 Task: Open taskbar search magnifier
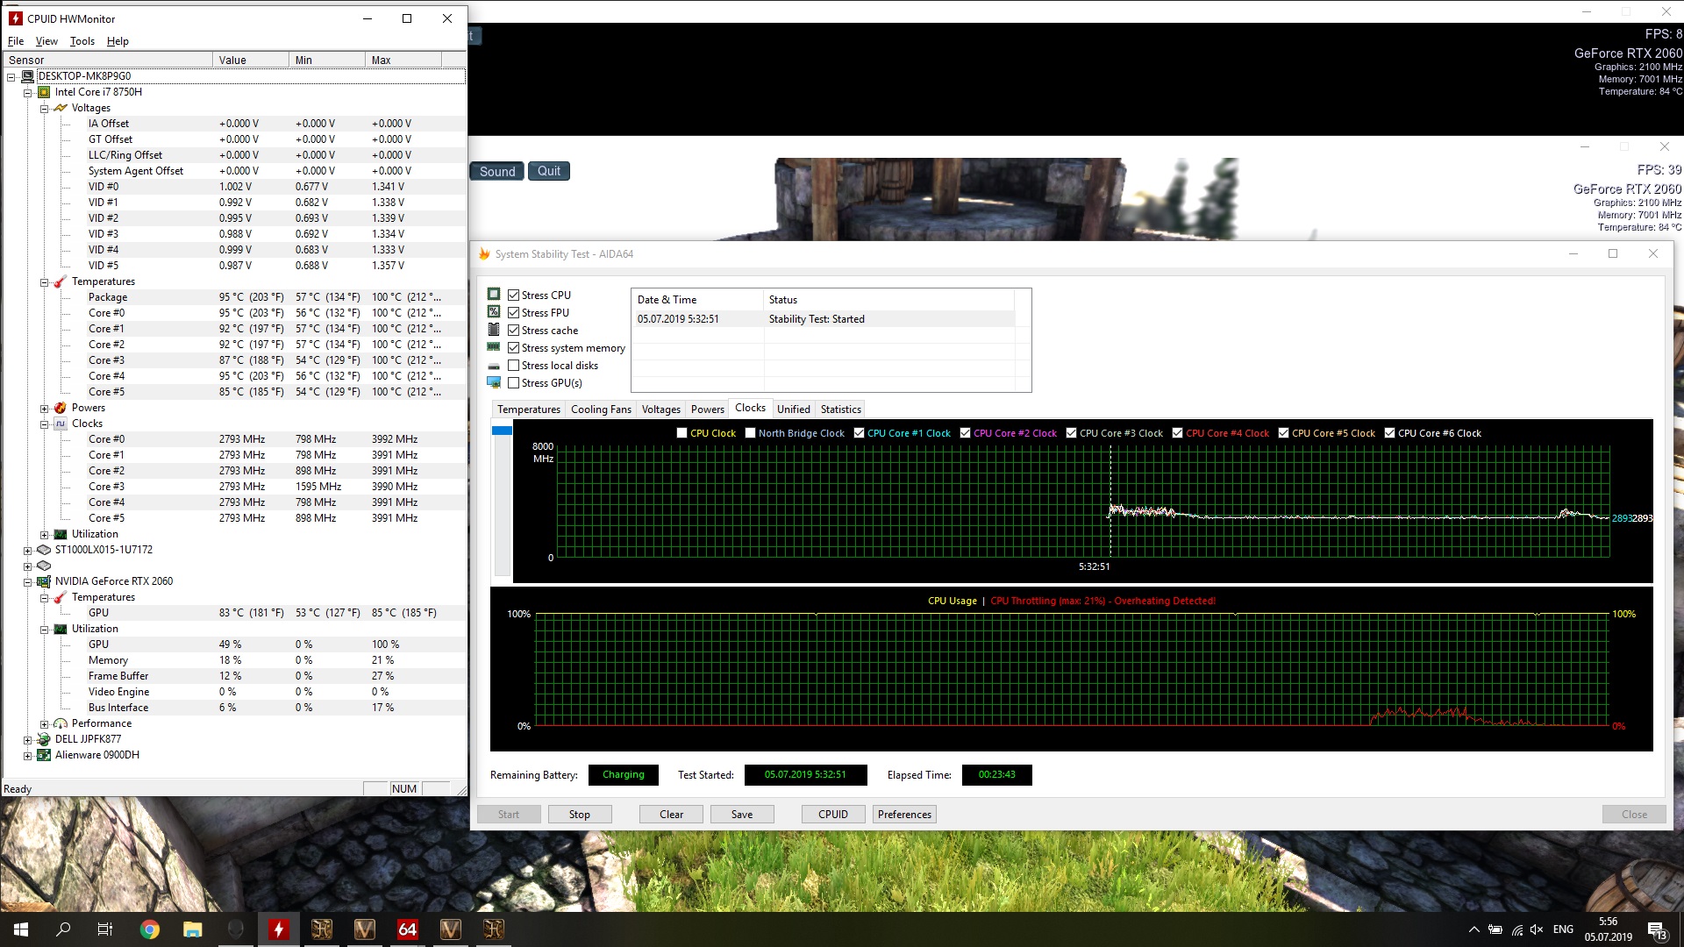63,929
